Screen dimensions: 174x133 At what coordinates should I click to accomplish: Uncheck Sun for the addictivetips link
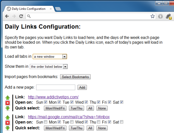coord(46,102)
